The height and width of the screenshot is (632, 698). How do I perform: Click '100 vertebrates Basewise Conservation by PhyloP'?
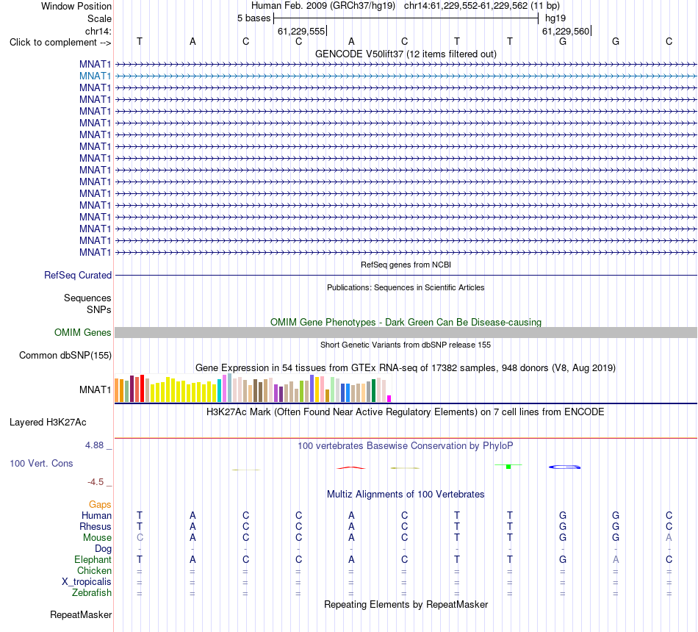click(x=406, y=446)
